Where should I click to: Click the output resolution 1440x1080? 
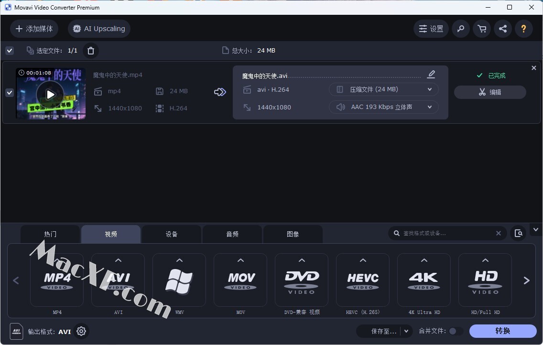274,107
